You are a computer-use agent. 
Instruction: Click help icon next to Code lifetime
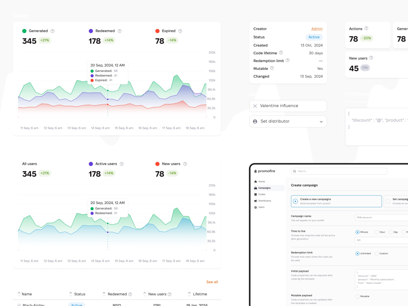[x=281, y=53]
